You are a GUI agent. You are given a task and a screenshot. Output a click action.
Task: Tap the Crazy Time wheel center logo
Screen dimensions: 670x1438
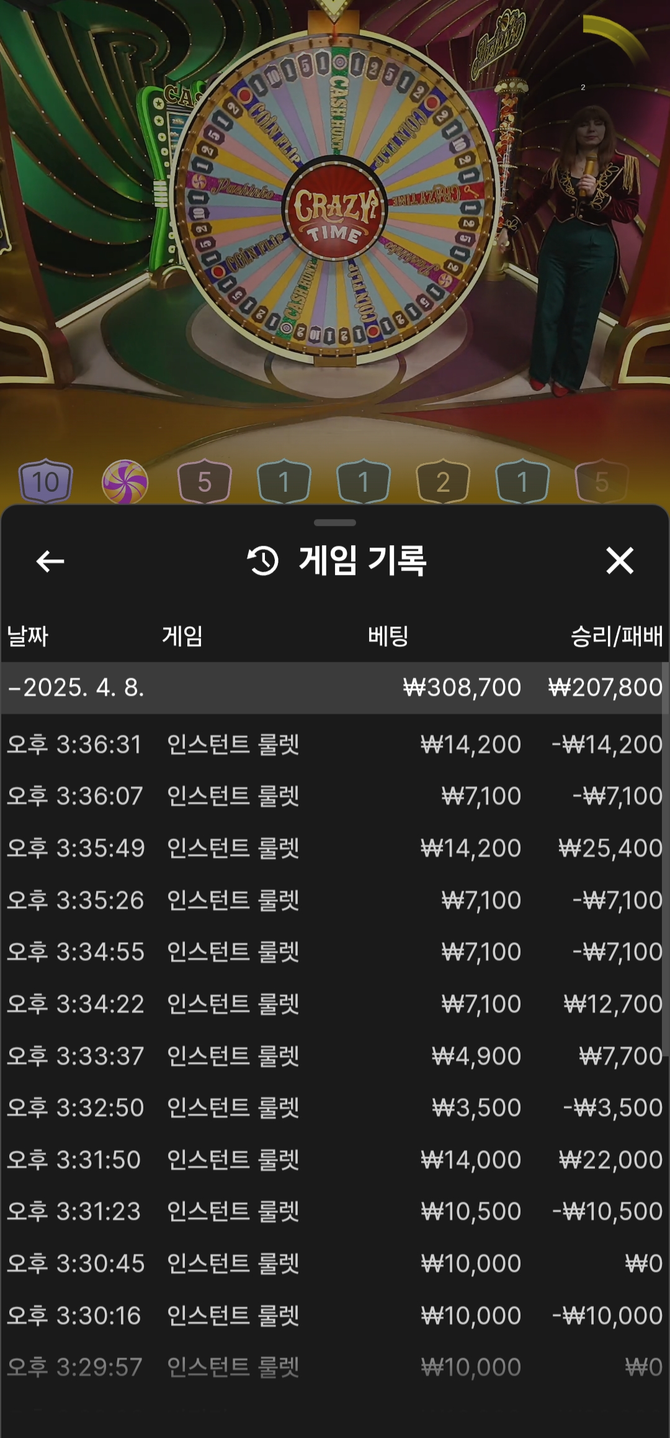[335, 212]
